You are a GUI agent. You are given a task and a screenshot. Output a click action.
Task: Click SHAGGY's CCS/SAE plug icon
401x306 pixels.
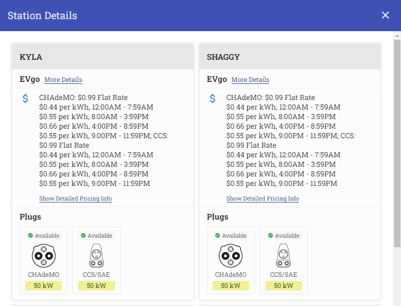(x=283, y=256)
